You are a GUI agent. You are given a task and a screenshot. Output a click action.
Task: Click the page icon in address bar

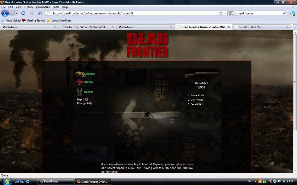tap(48, 13)
